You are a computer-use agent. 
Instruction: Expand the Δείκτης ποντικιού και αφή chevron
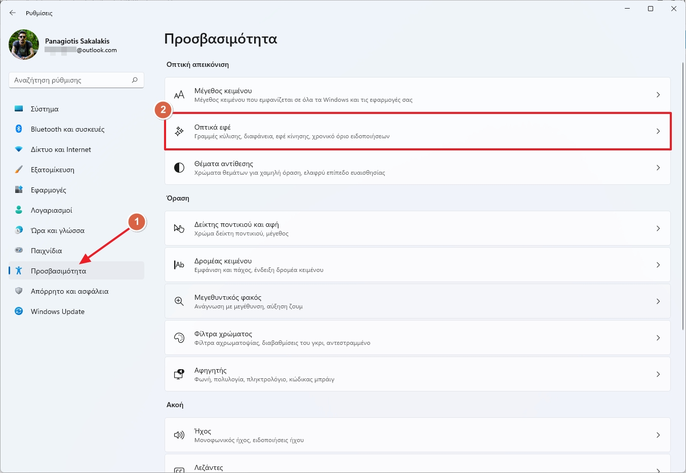pos(658,228)
